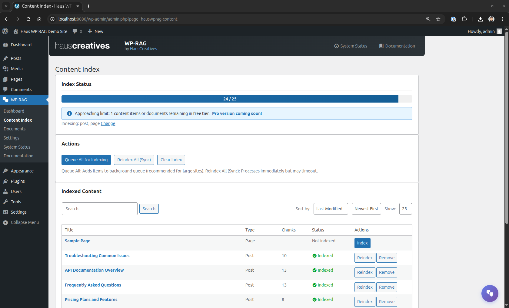Screen dimensions: 509x308
Task: Reindex Frequently Asked Questions post
Action: tap(365, 287)
